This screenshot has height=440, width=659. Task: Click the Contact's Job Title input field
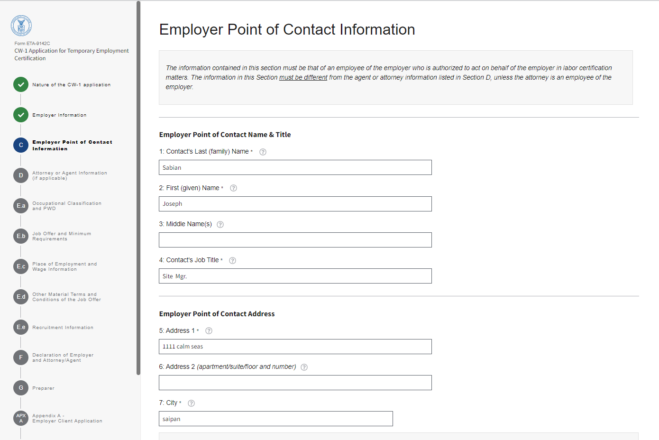click(x=295, y=276)
